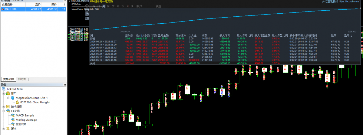Select the 账户 account statistics tab

coord(139,6)
